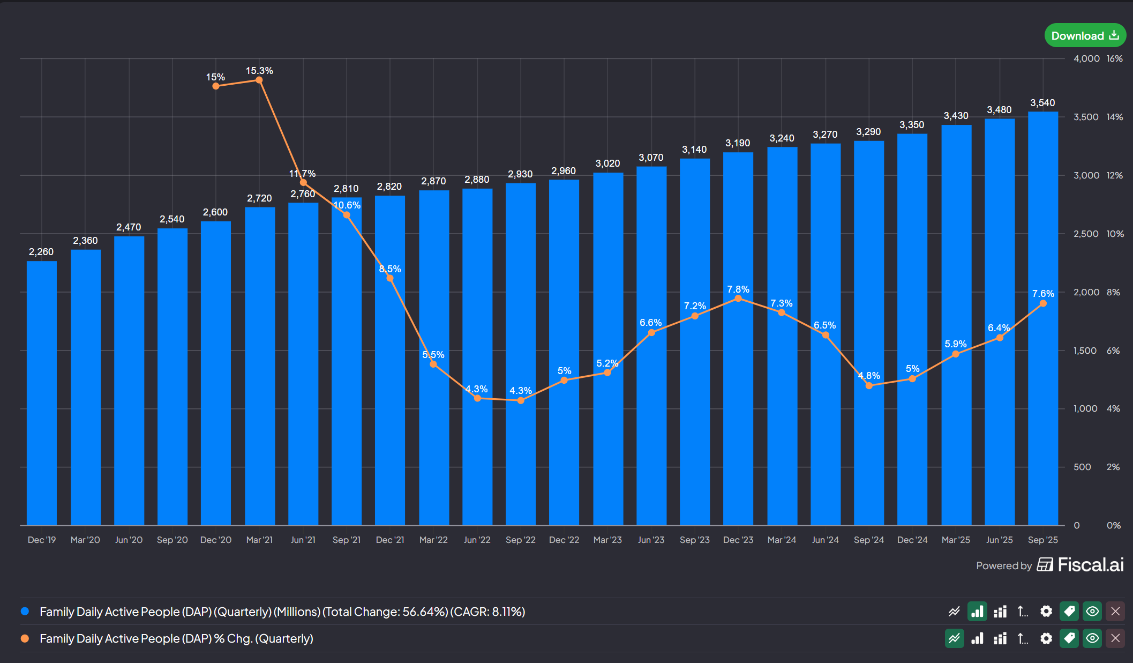Screen dimensions: 1133x663
Task: Choose stacked bar icon for DAP % Chg. series
Action: click(x=1000, y=638)
